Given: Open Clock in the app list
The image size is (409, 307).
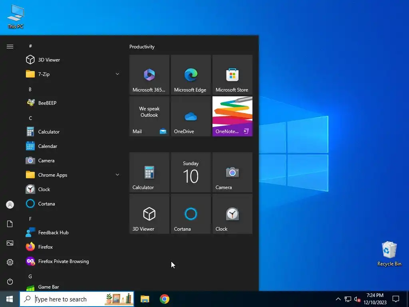Looking at the screenshot, I should pos(73,189).
